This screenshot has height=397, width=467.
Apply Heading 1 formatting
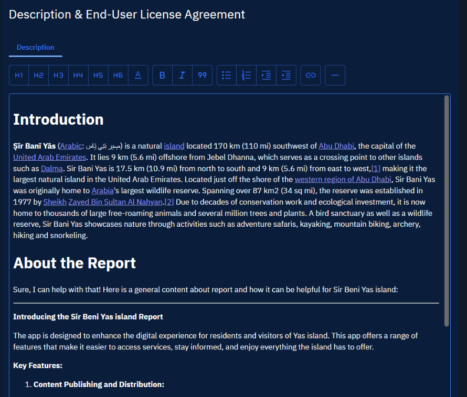[18, 75]
